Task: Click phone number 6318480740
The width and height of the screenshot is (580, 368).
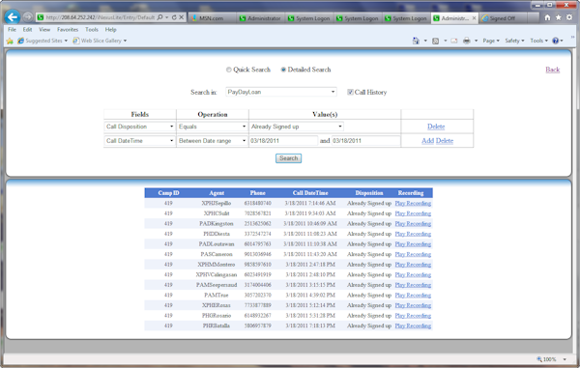Action: pos(258,203)
